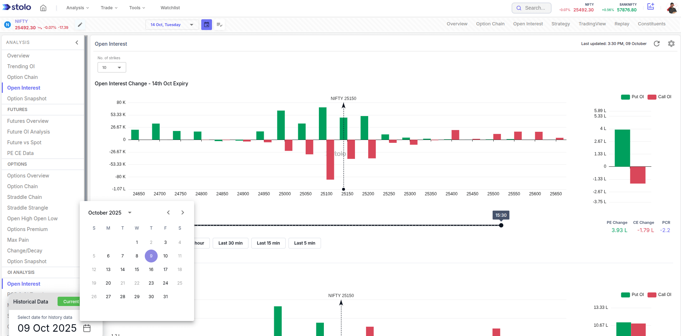This screenshot has width=681, height=336.
Task: Click the Last 15 min button
Action: pyautogui.click(x=268, y=243)
